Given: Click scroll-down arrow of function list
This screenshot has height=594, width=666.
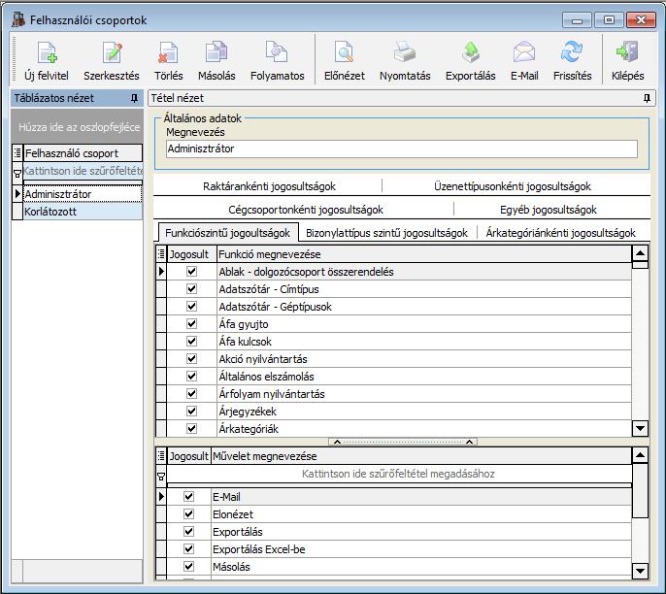Looking at the screenshot, I should pos(640,428).
